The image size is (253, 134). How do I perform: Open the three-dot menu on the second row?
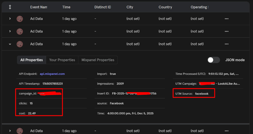(x=227, y=31)
